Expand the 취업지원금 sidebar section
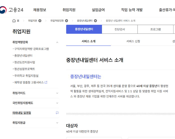175x139 pixels. (x=57, y=123)
